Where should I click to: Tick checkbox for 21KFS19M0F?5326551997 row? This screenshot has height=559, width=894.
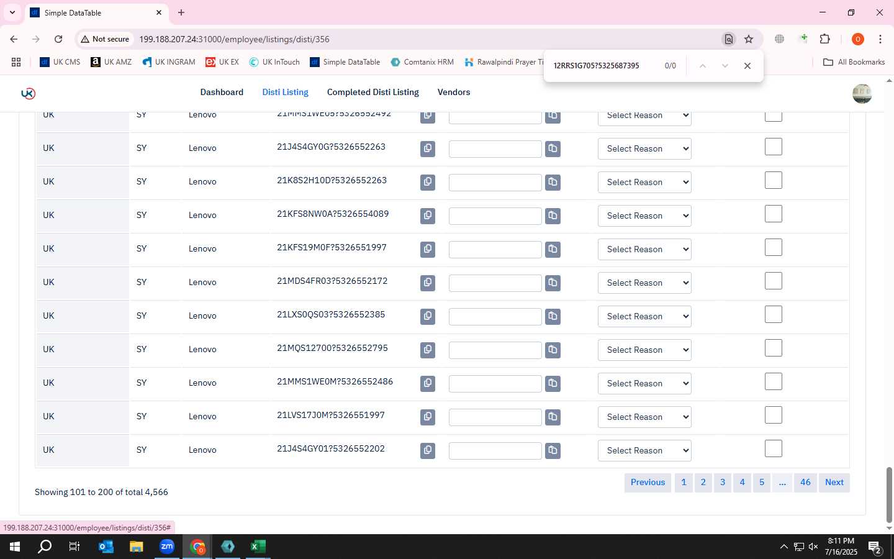[x=774, y=248]
